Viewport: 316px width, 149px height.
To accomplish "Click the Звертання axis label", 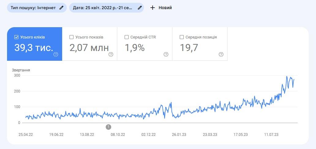I will coord(21,70).
